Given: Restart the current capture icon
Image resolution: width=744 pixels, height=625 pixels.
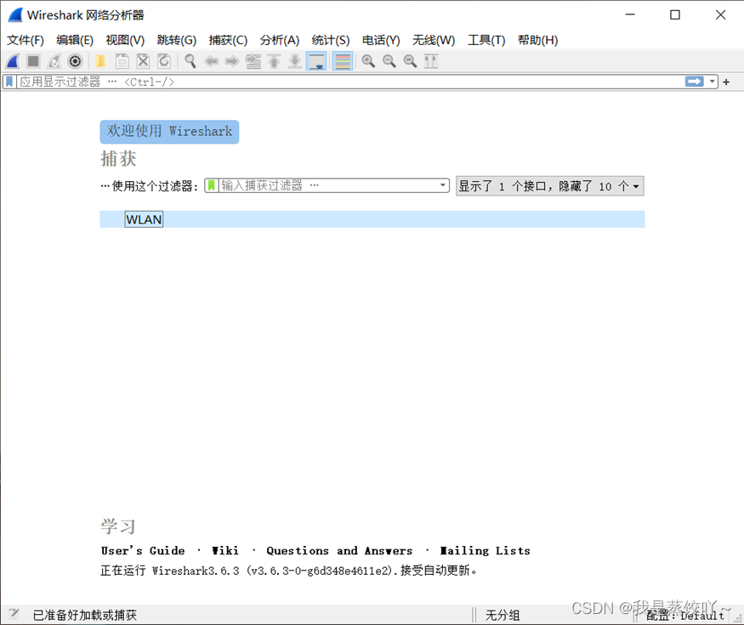Looking at the screenshot, I should (54, 61).
